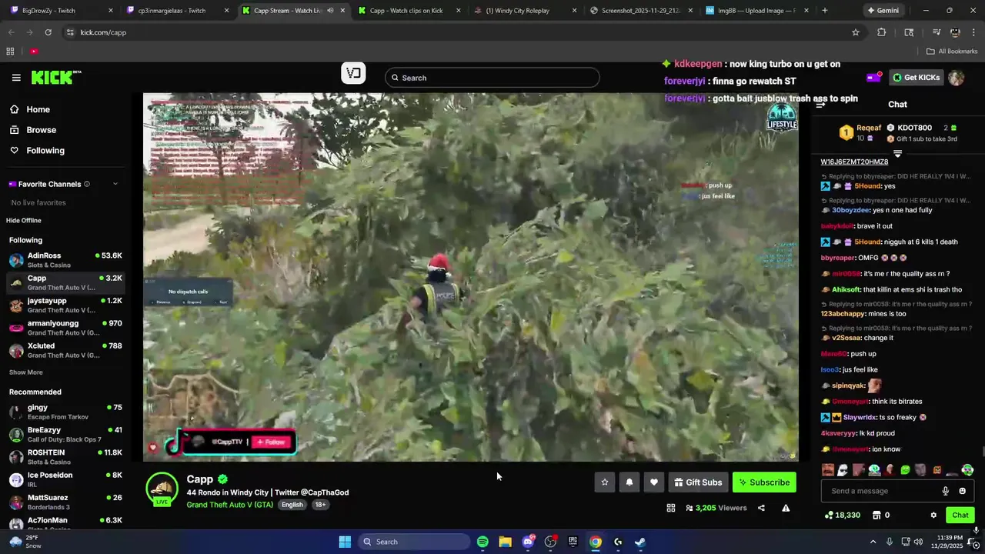Click the Gift Subs button
Image resolution: width=985 pixels, height=554 pixels.
point(698,482)
